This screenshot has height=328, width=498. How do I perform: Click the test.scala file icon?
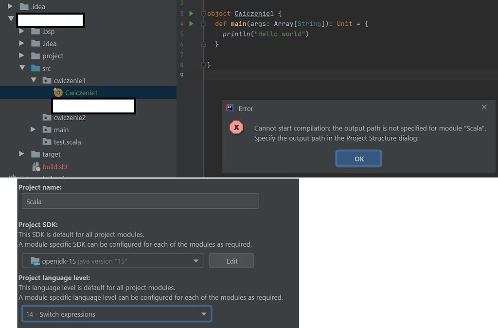[x=47, y=142]
